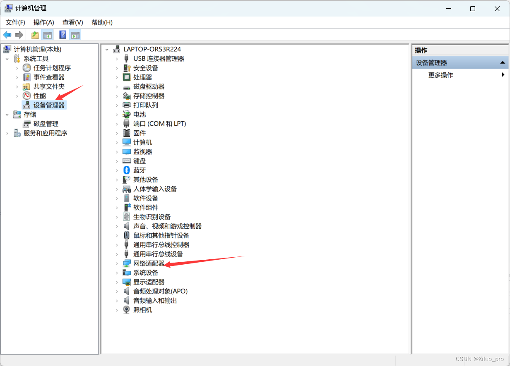The width and height of the screenshot is (510, 366).
Task: Click the 磁盘驱动器 drive icon
Action: tap(127, 87)
